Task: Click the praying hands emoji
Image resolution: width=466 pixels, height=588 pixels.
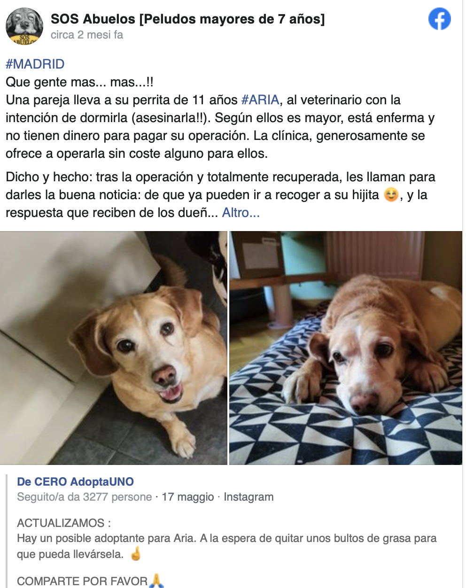Action: click(156, 580)
